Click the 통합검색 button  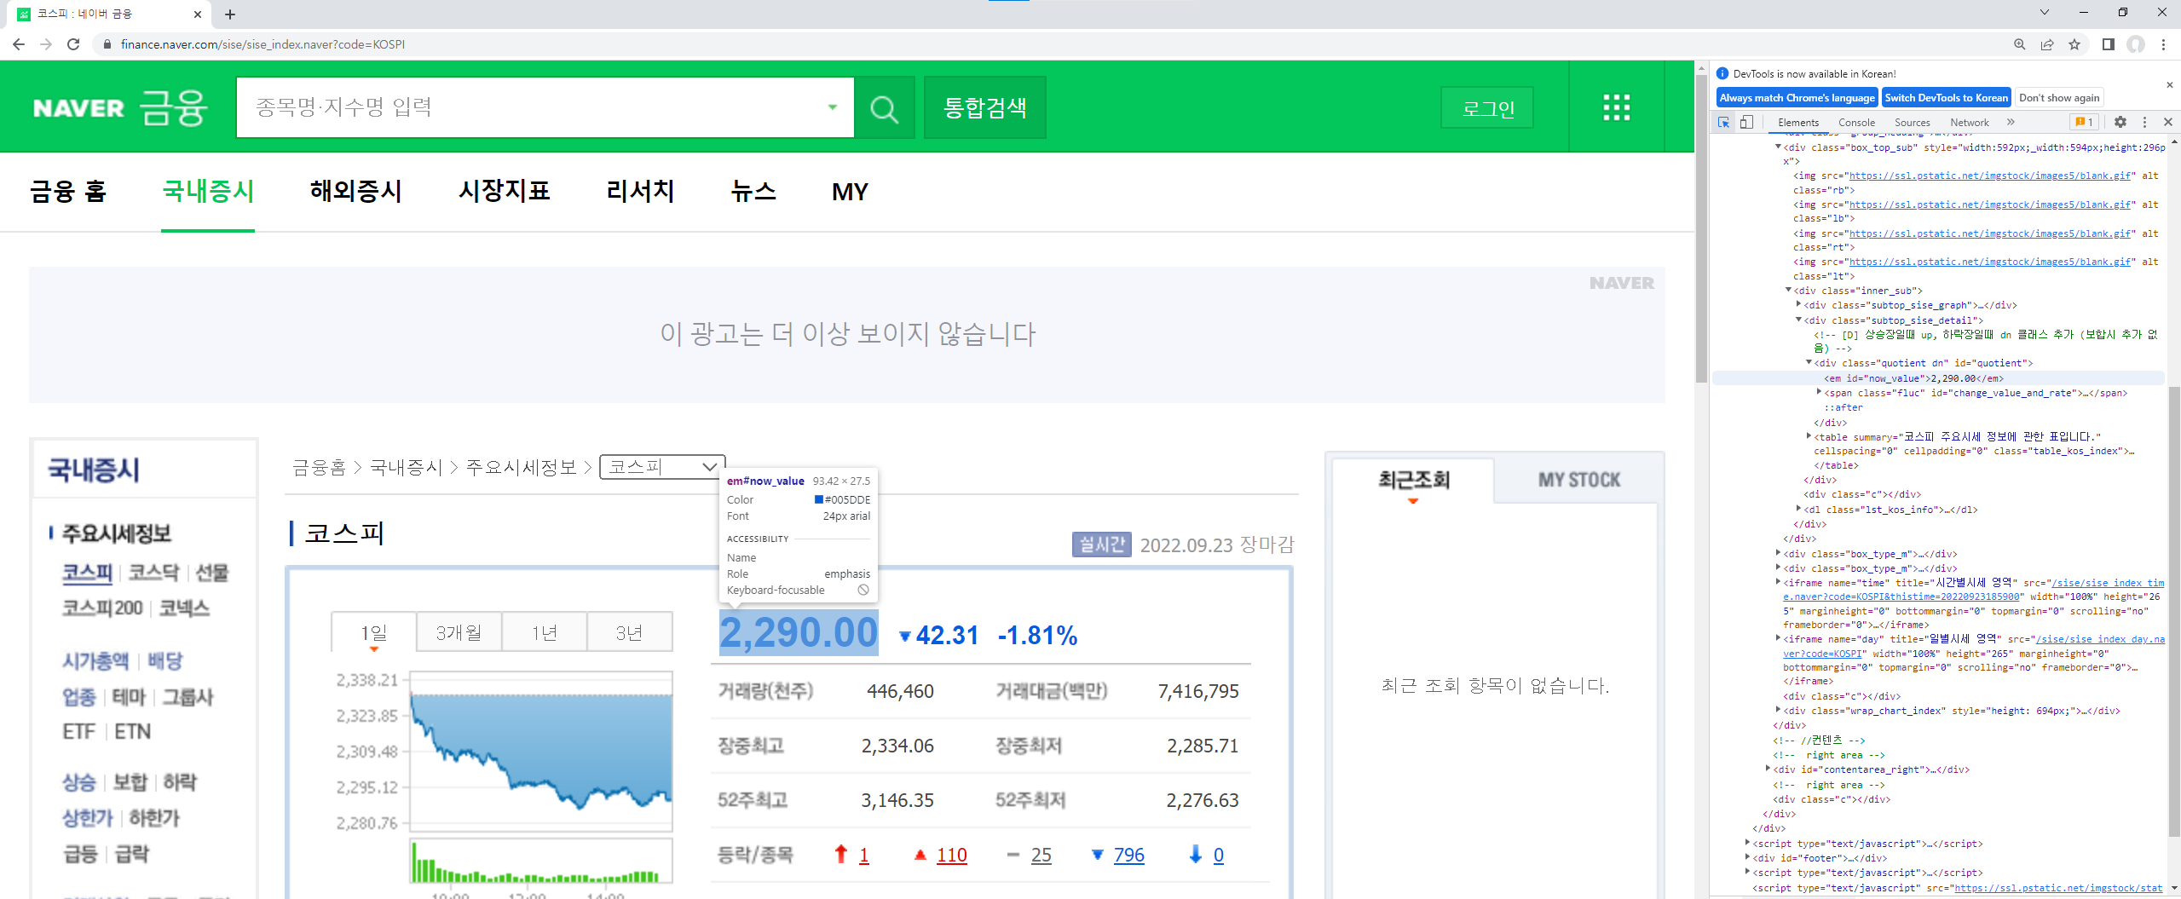click(984, 107)
